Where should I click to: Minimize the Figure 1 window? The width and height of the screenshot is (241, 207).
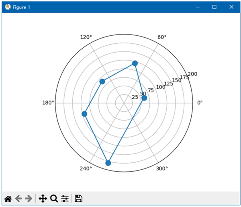point(198,7)
